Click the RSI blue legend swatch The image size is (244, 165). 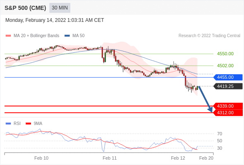click(x=8, y=124)
